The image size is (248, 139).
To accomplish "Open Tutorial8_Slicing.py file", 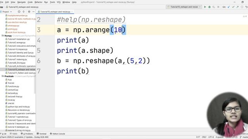I will [17, 63].
